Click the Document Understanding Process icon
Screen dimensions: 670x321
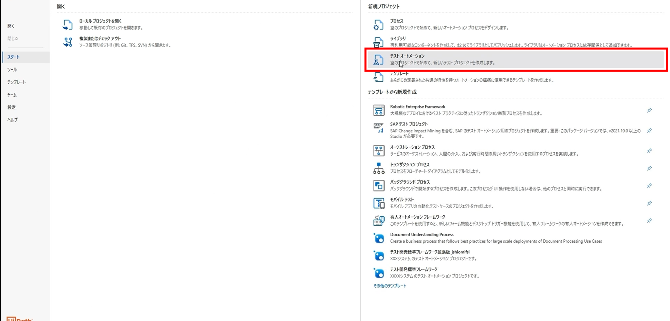pos(379,238)
